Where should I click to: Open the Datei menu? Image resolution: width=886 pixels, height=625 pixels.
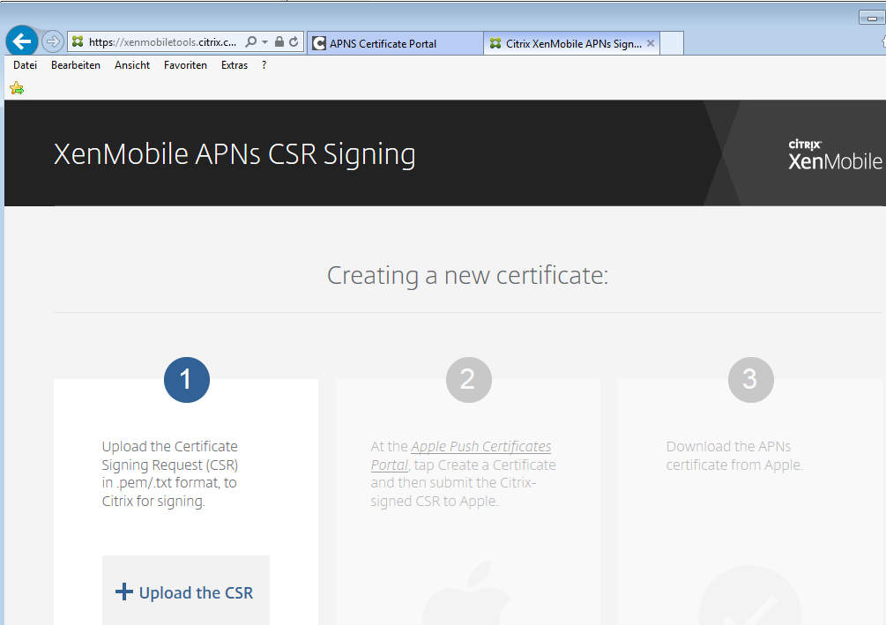(x=25, y=65)
